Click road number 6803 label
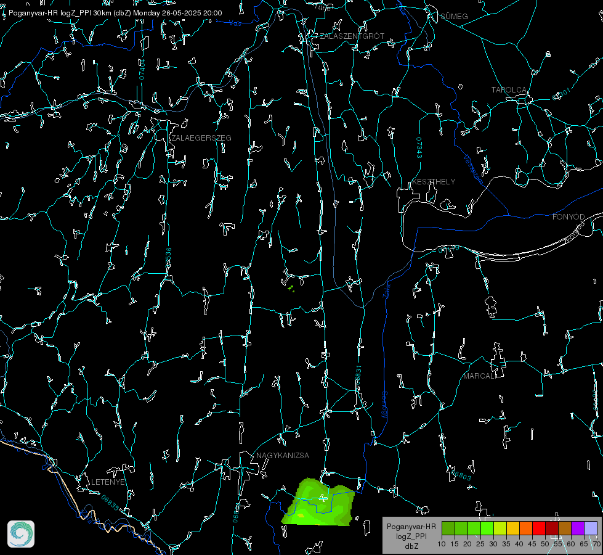The height and width of the screenshot is (555, 603). coord(462,475)
